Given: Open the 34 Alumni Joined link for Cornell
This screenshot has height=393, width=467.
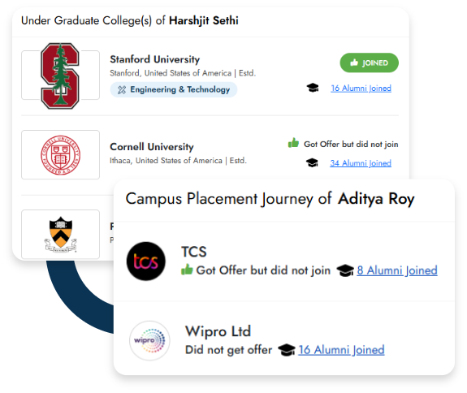Looking at the screenshot, I should click(361, 163).
